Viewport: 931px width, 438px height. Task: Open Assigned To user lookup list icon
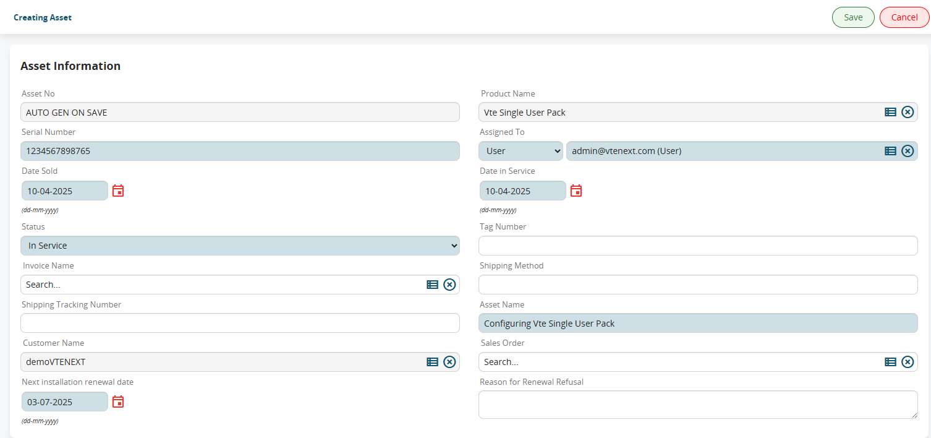coord(890,151)
